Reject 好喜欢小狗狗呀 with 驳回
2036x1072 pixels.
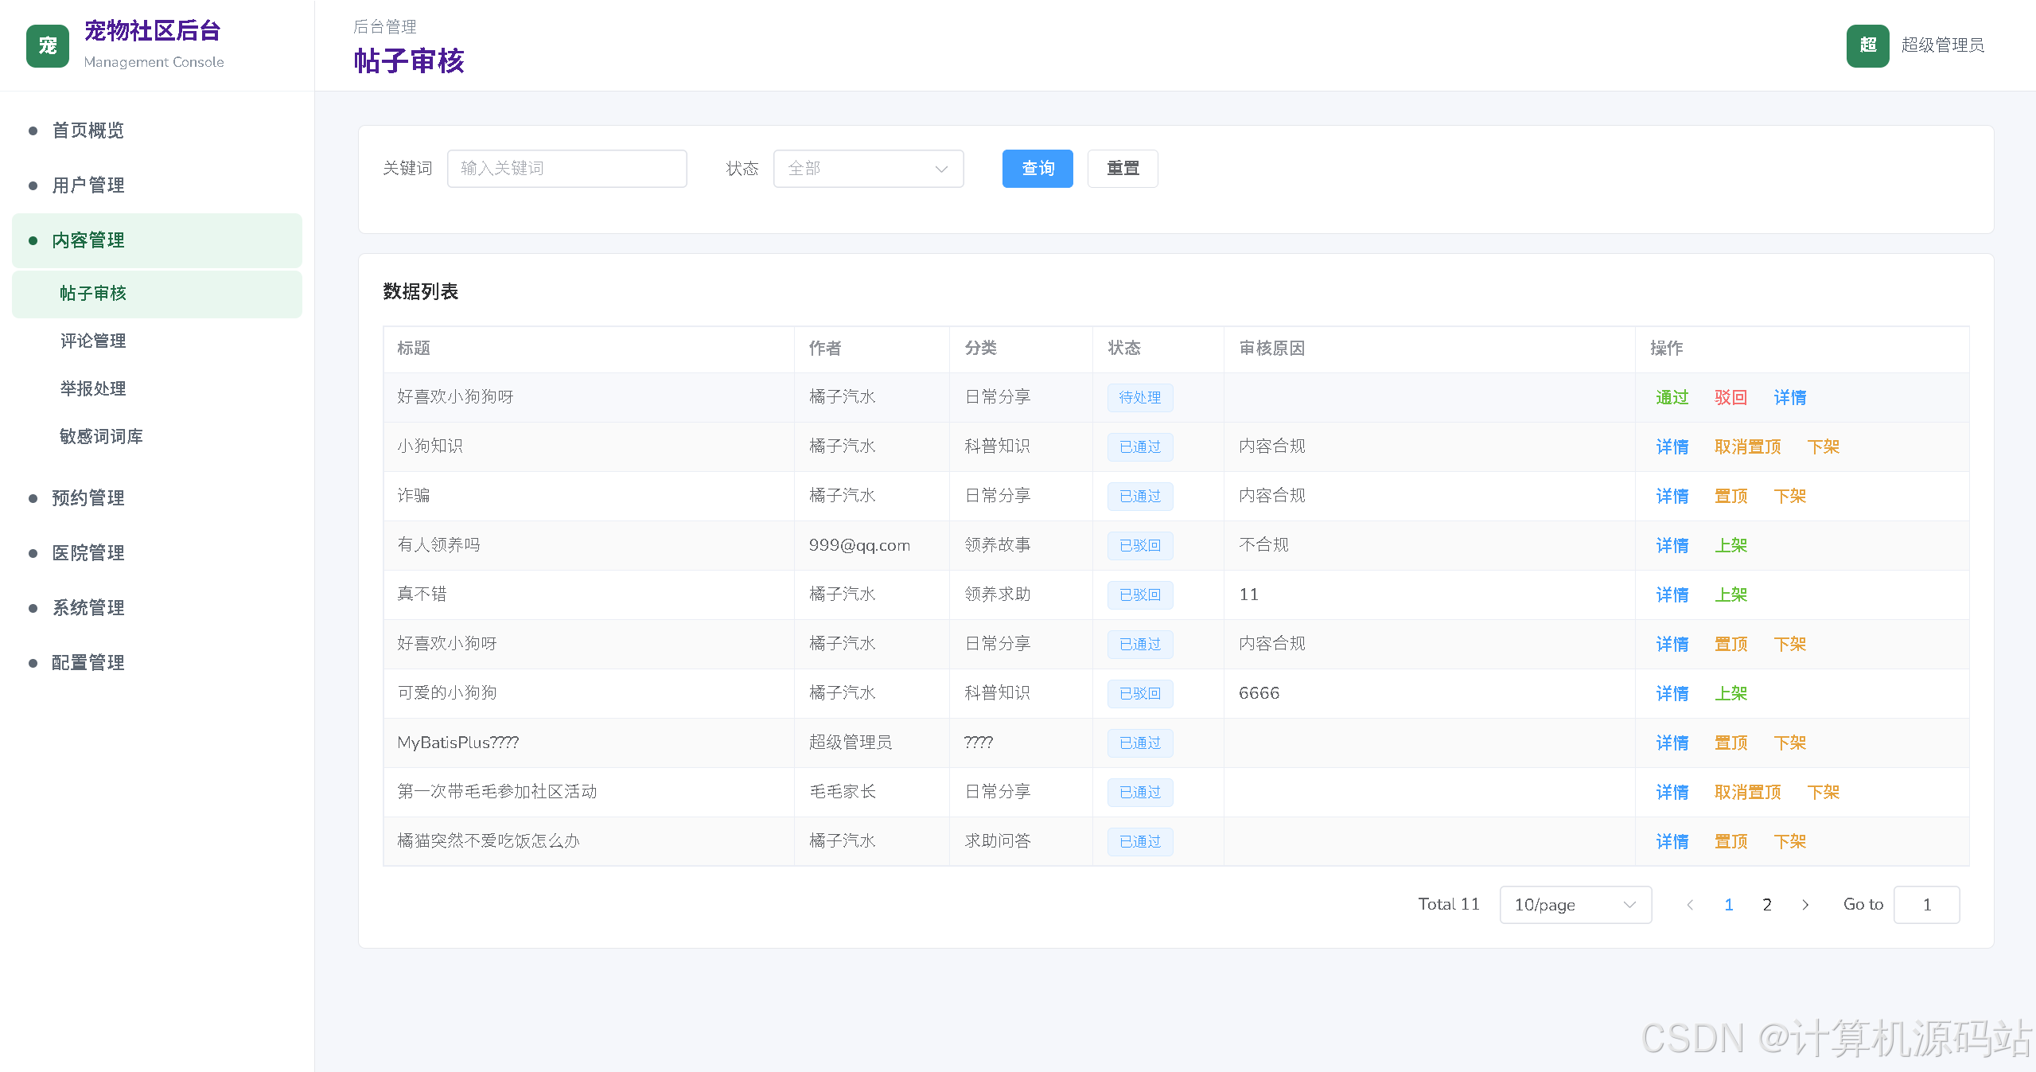coord(1730,398)
